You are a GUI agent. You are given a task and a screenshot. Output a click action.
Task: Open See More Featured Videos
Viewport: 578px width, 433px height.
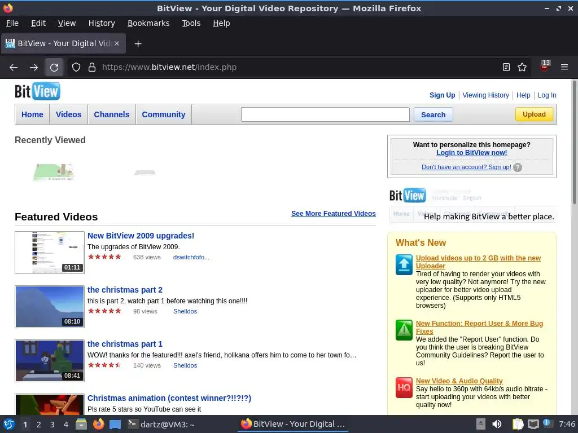point(333,214)
